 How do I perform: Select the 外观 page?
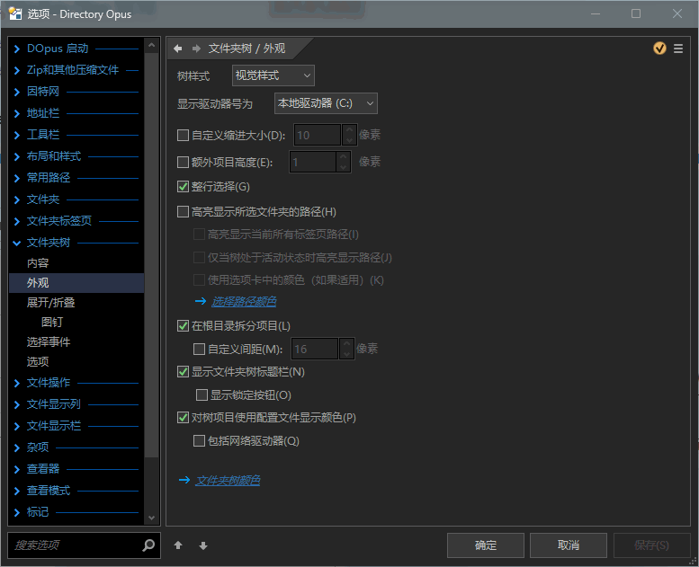76,282
